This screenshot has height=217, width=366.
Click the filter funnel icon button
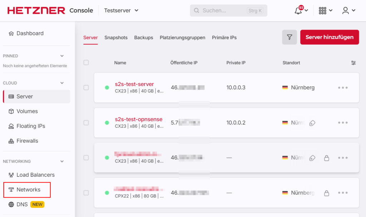(290, 37)
